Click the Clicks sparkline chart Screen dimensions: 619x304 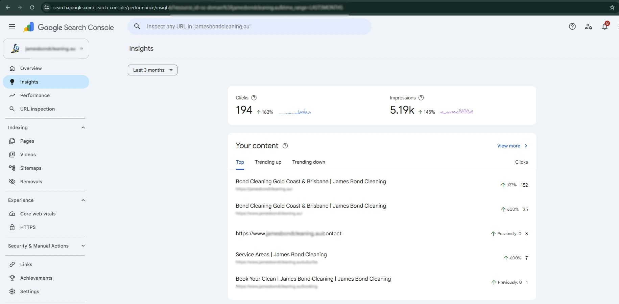coord(295,111)
